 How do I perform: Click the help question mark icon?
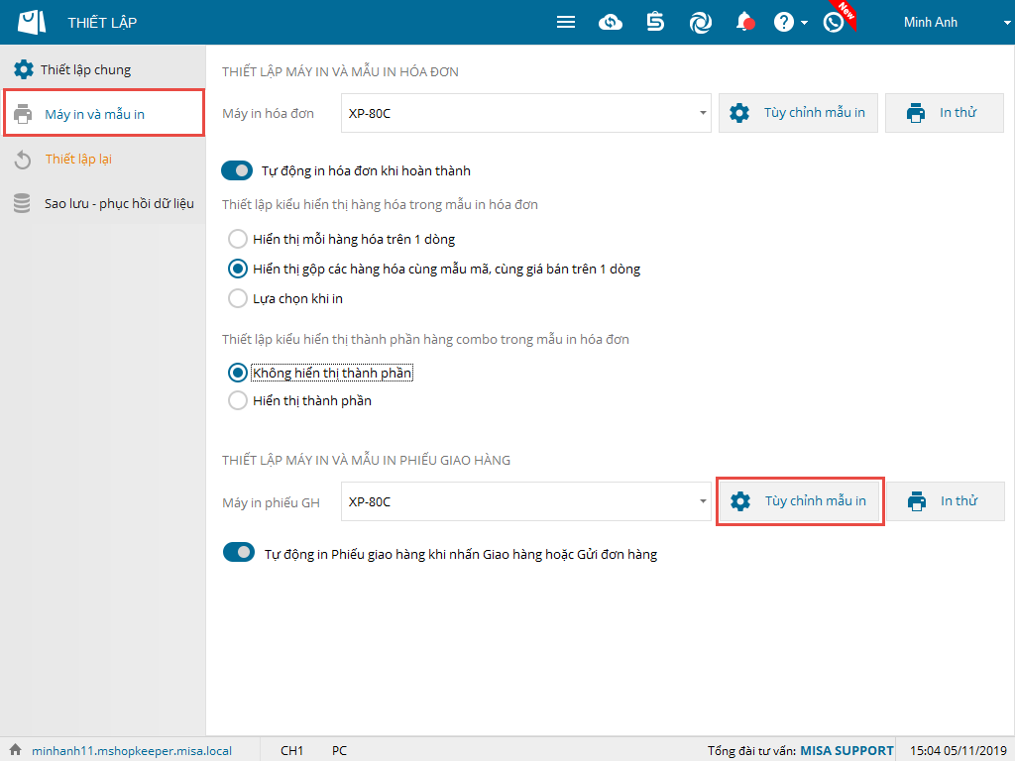[x=783, y=23]
